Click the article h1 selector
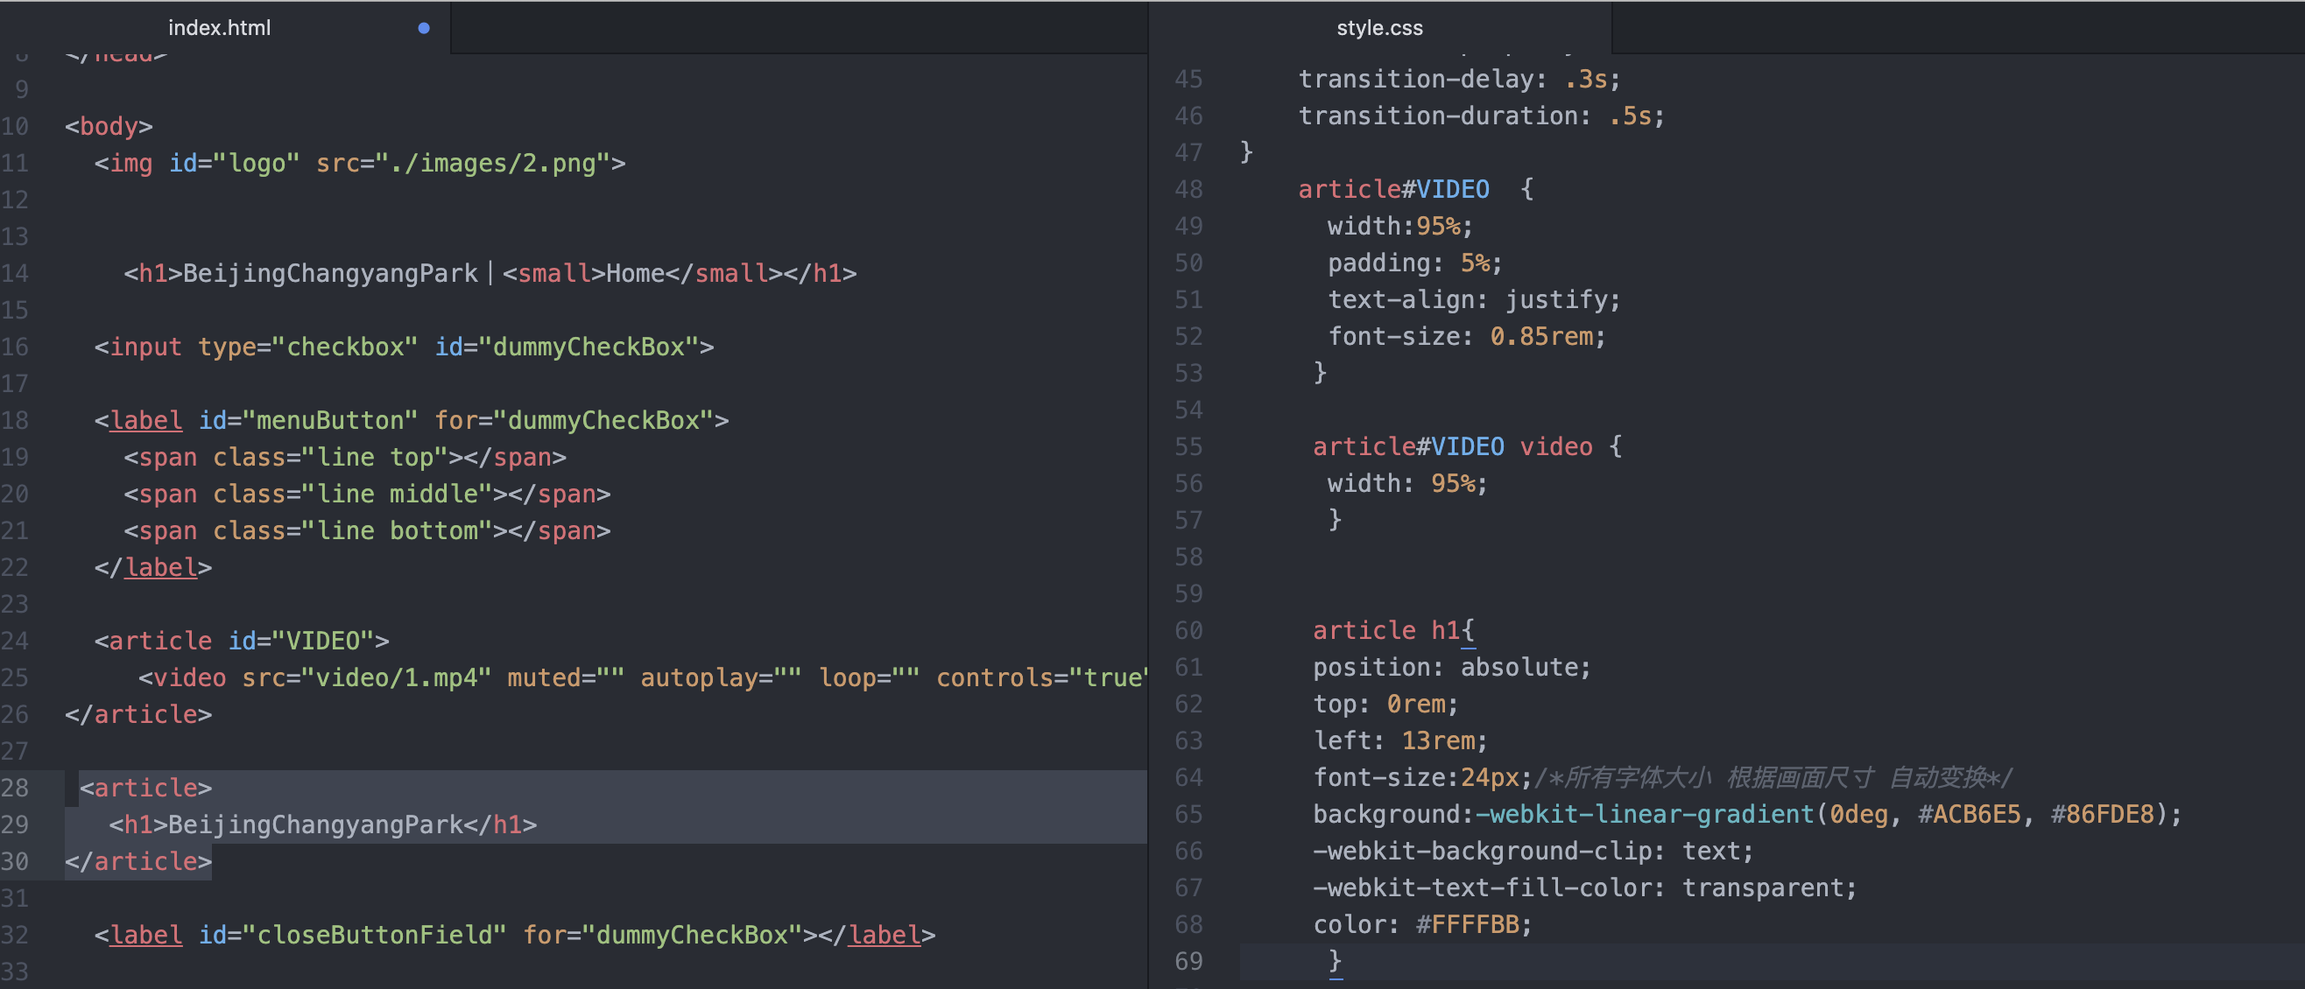Screen dimensions: 2305x989 click(x=1385, y=630)
